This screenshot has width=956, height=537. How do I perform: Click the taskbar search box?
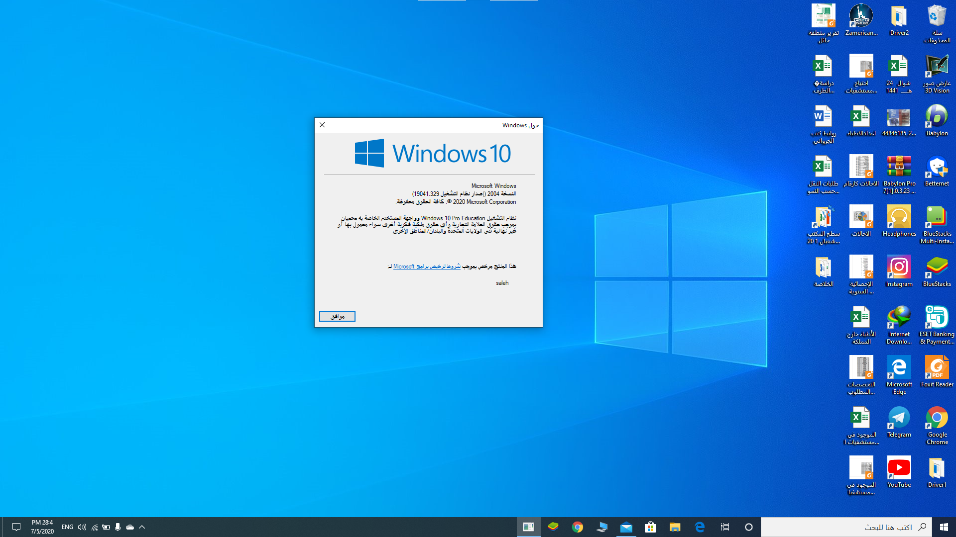pos(846,527)
